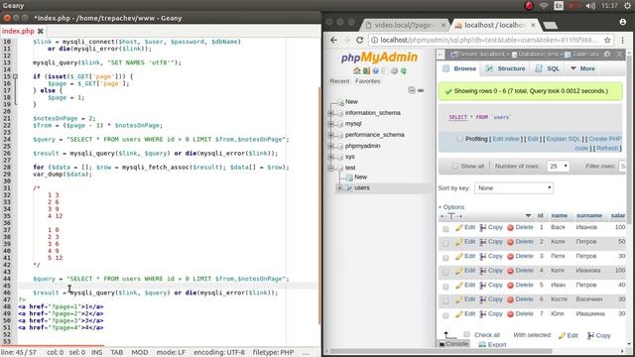Click the browser horizontal scrollbar at bottom
This screenshot has height=357, width=635.
(x=442, y=351)
